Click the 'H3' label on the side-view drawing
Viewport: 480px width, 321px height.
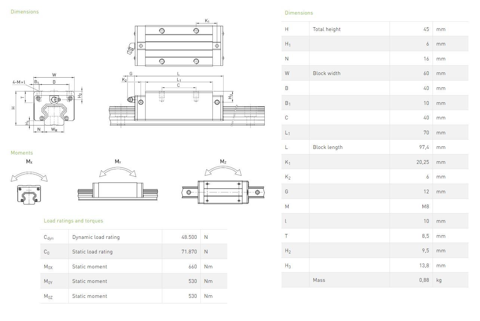[x=231, y=97]
